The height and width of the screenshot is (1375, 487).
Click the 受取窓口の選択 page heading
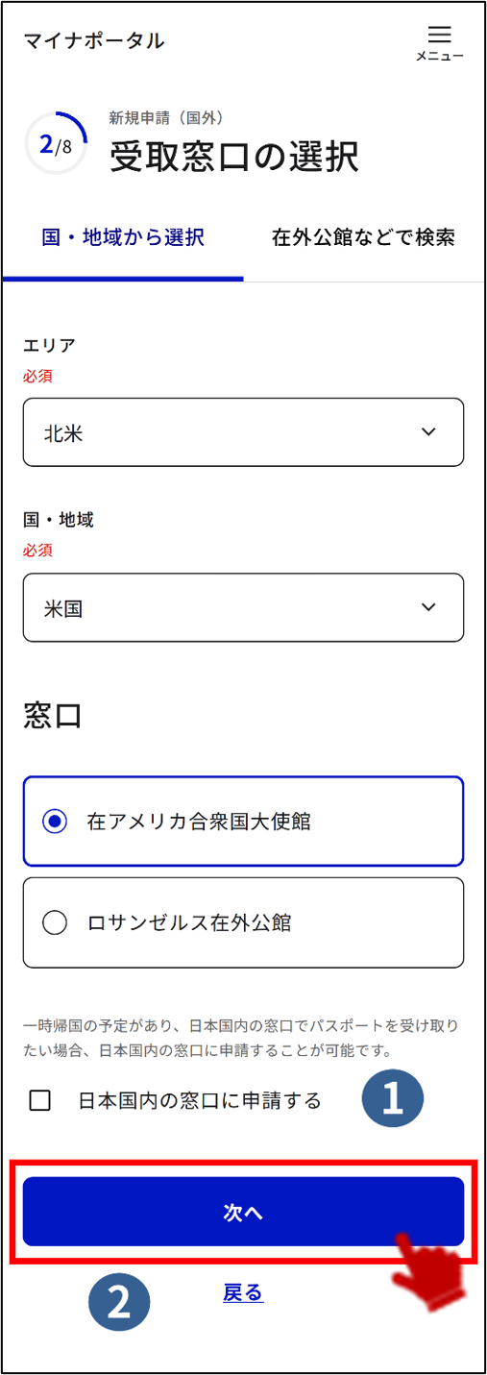[233, 157]
